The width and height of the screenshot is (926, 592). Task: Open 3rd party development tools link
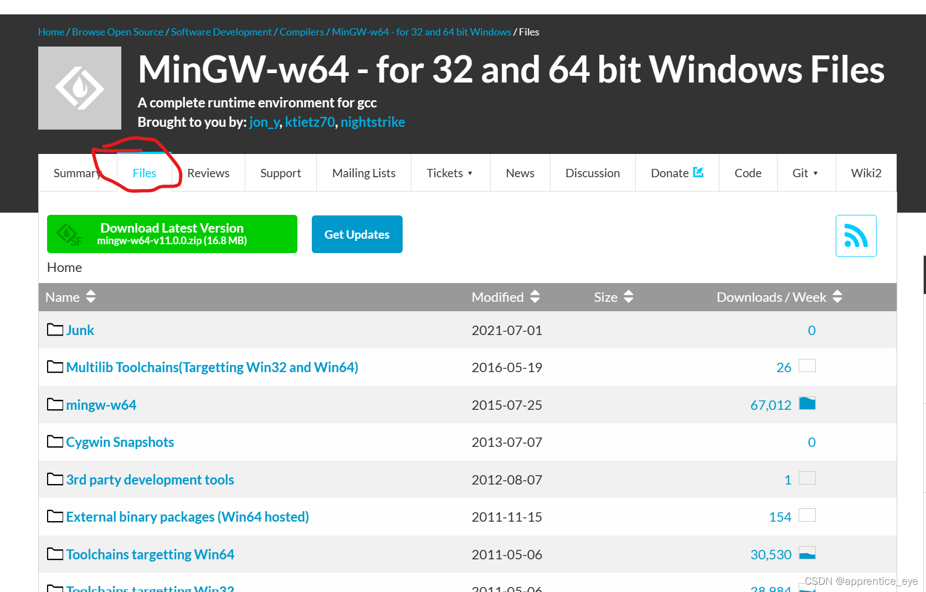pos(150,480)
